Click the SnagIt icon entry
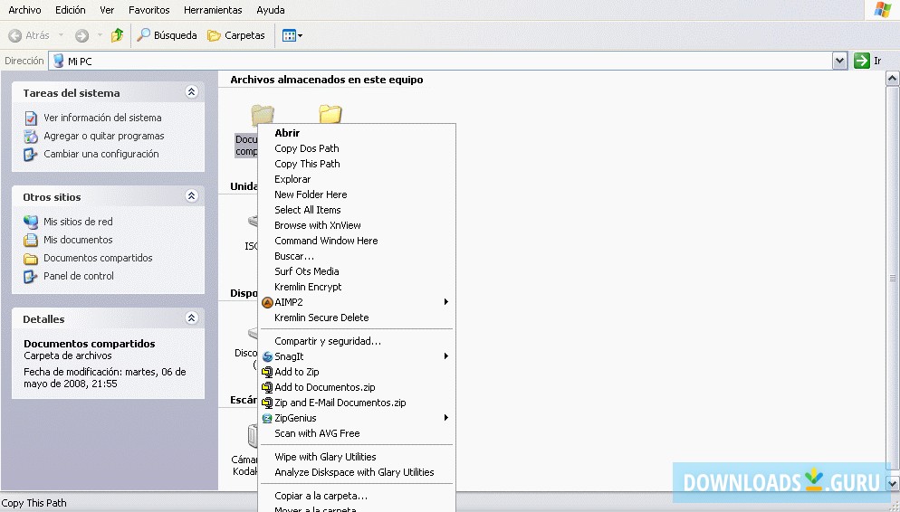This screenshot has width=900, height=512. pyautogui.click(x=267, y=356)
